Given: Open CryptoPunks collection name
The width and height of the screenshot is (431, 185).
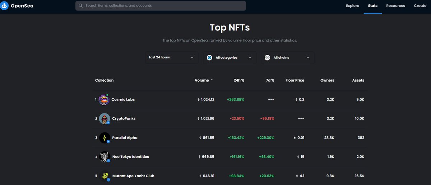Looking at the screenshot, I should (x=124, y=118).
